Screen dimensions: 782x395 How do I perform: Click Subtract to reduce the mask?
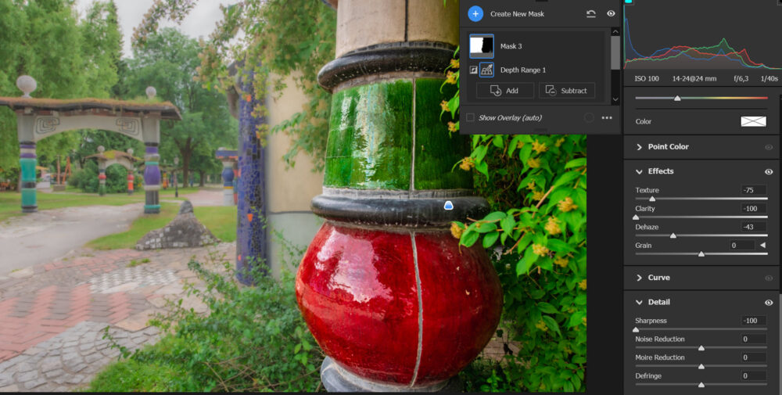[x=566, y=91]
